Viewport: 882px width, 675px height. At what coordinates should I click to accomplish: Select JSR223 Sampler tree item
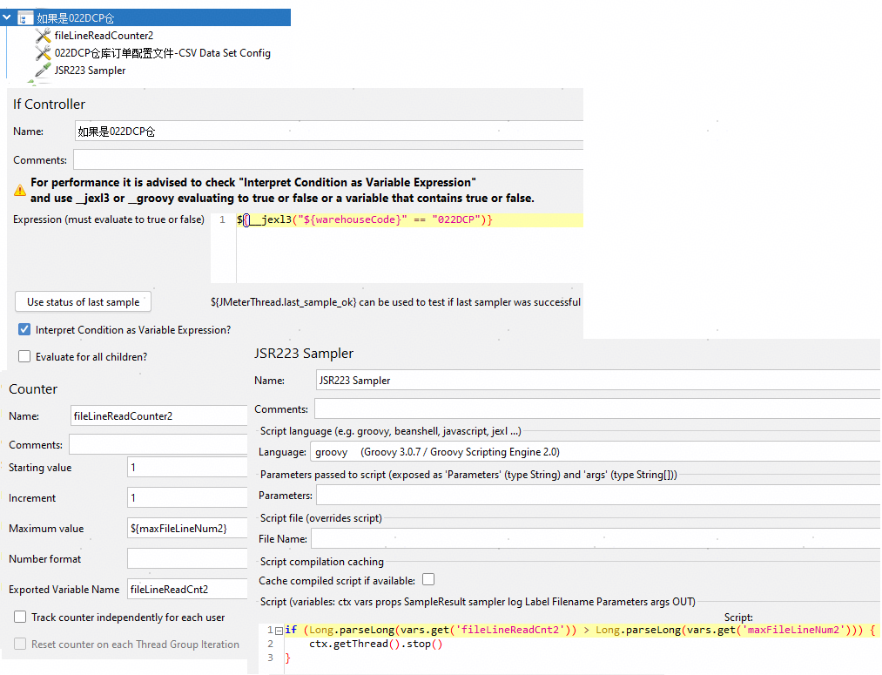pyautogui.click(x=90, y=71)
